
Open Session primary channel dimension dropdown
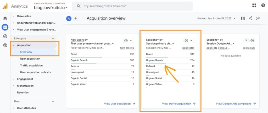(160, 43)
